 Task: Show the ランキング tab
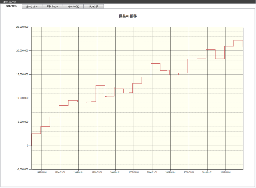93,6
